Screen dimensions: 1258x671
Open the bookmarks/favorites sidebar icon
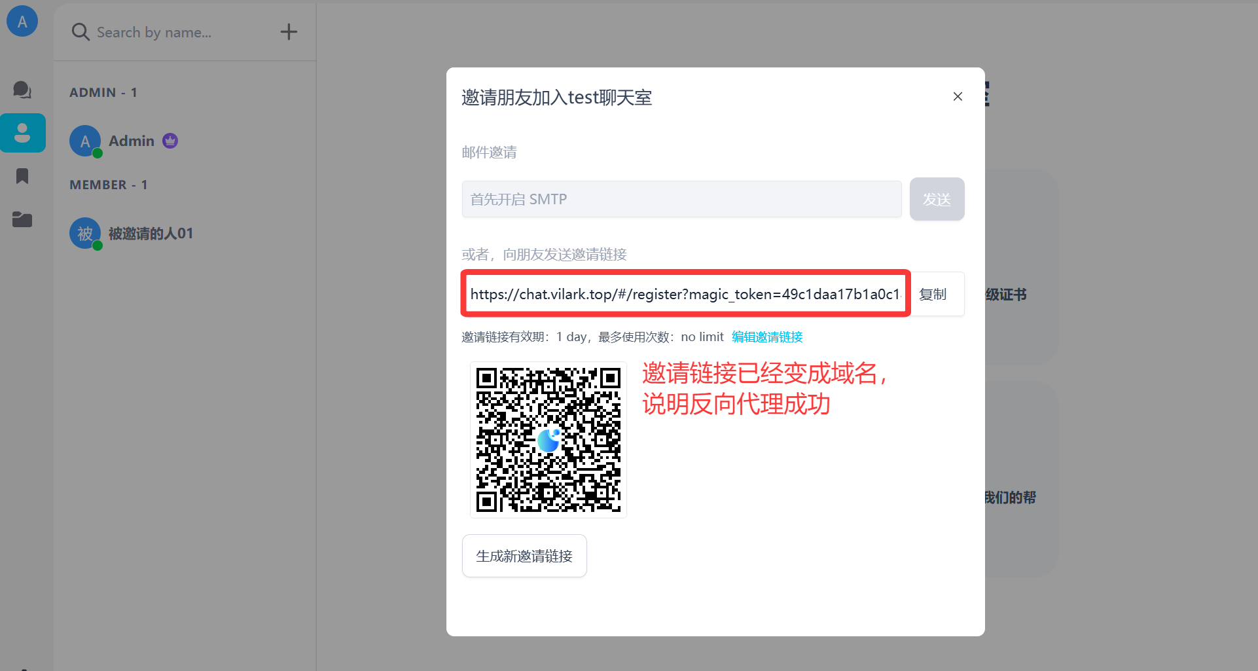(22, 176)
